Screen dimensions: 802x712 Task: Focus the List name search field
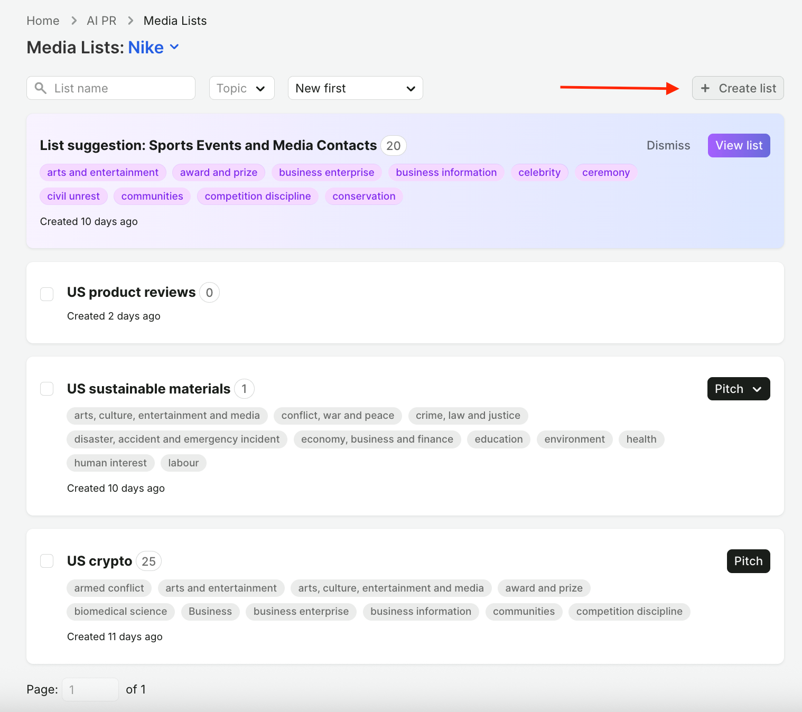pyautogui.click(x=111, y=88)
